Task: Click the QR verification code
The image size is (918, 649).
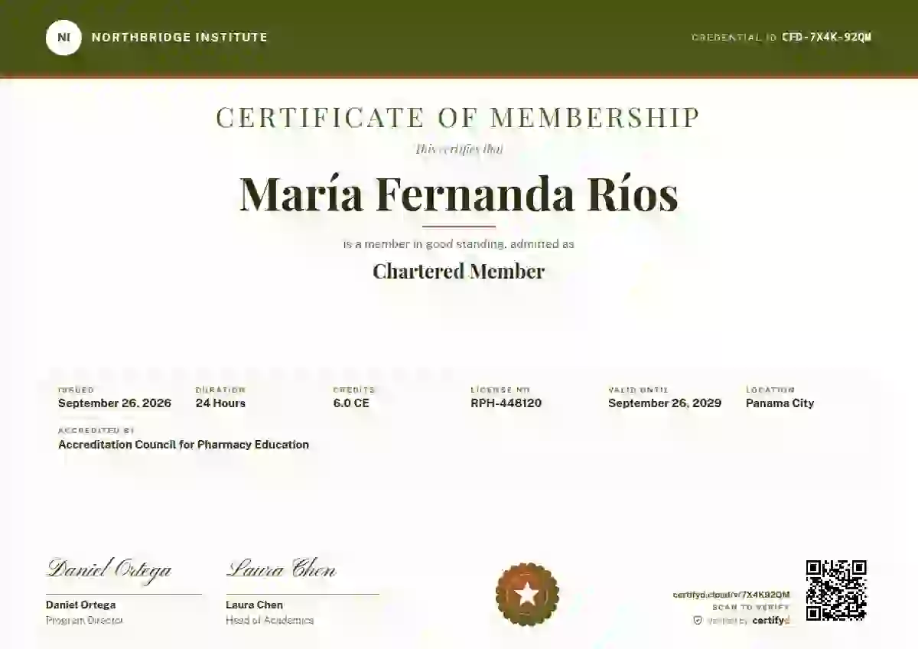Action: (836, 590)
